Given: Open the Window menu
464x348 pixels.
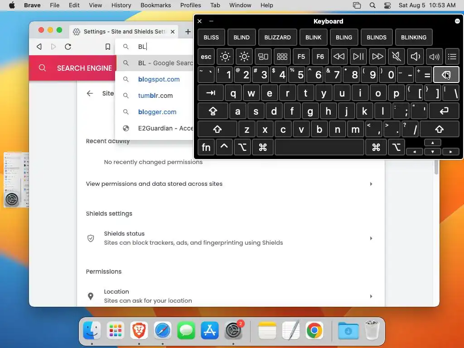Looking at the screenshot, I should [x=240, y=5].
